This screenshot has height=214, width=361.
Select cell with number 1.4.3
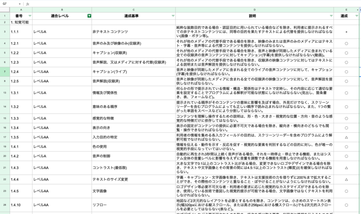pyautogui.click(x=21, y=167)
